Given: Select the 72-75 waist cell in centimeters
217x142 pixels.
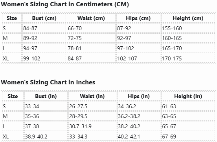Looking at the screenshot, I should point(91,38).
